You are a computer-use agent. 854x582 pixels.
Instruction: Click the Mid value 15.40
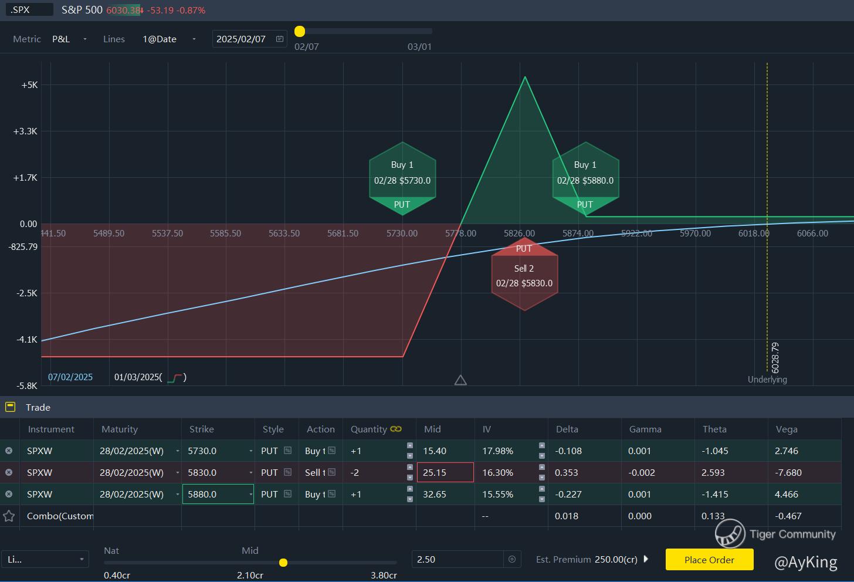coord(435,451)
